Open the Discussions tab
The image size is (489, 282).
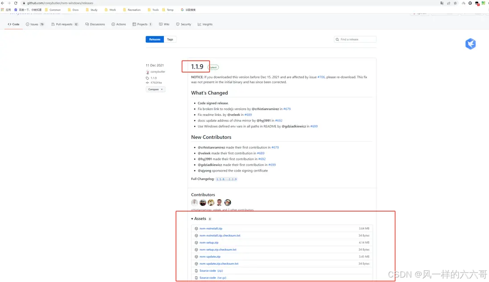click(x=95, y=24)
